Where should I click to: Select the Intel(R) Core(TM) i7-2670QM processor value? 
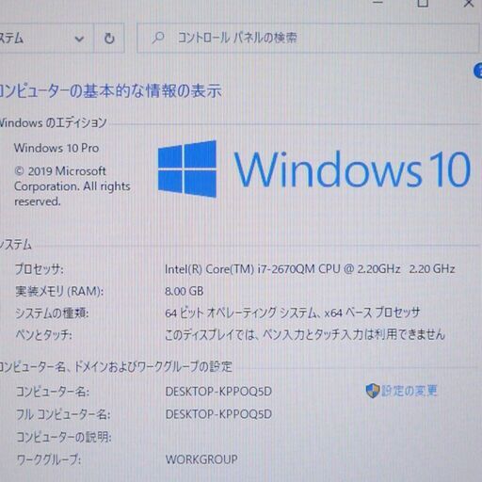click(x=310, y=269)
